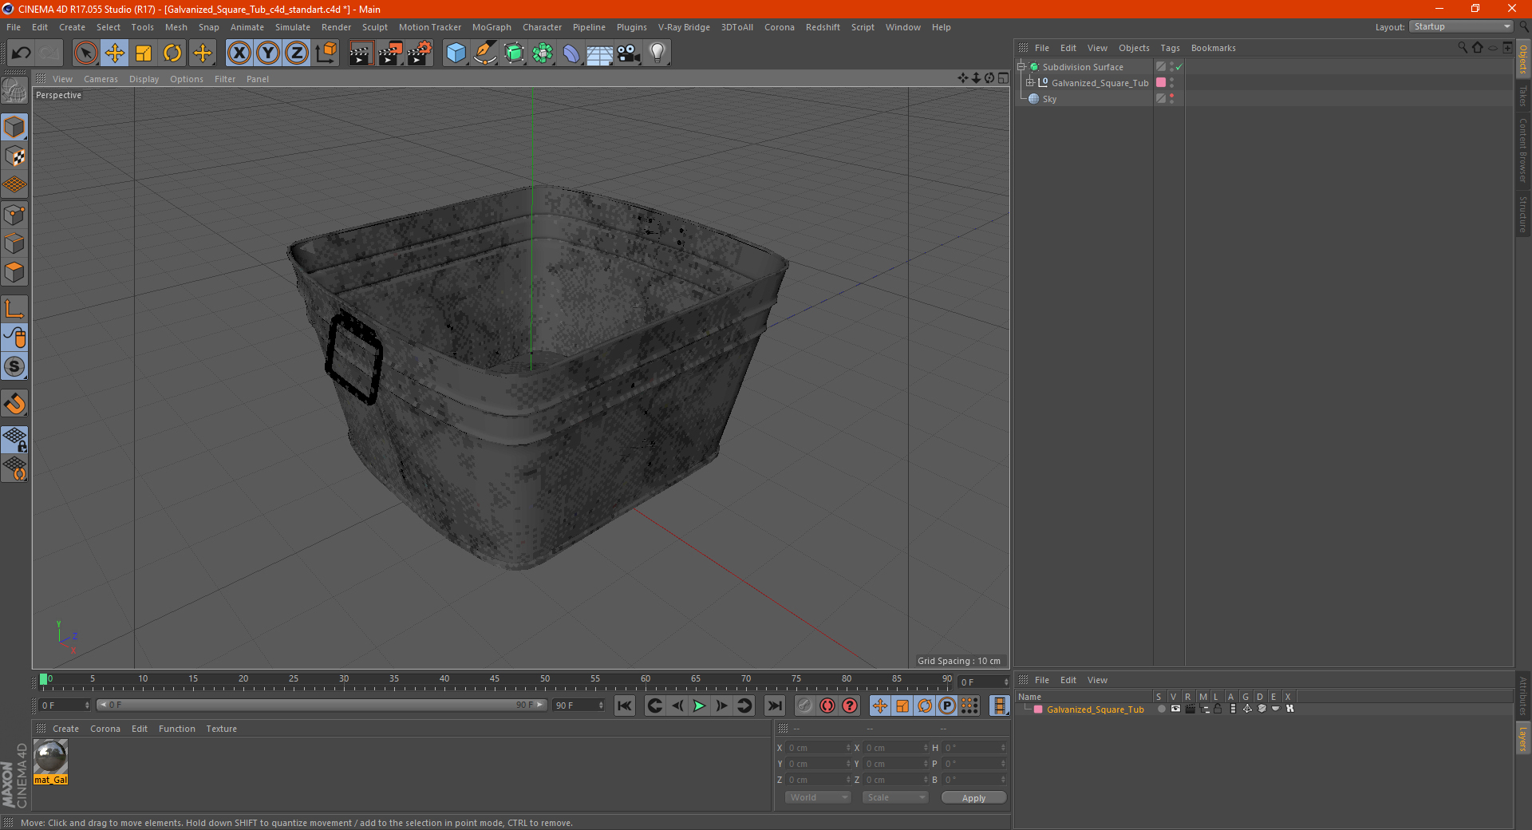Expand the Galvanized_Square_Tub object tree
This screenshot has height=830, width=1532.
pyautogui.click(x=1030, y=83)
